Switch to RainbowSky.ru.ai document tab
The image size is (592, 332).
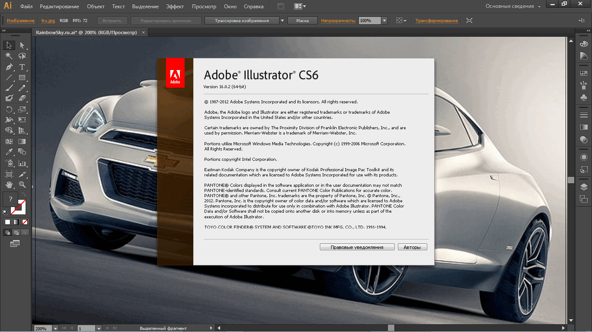[86, 32]
